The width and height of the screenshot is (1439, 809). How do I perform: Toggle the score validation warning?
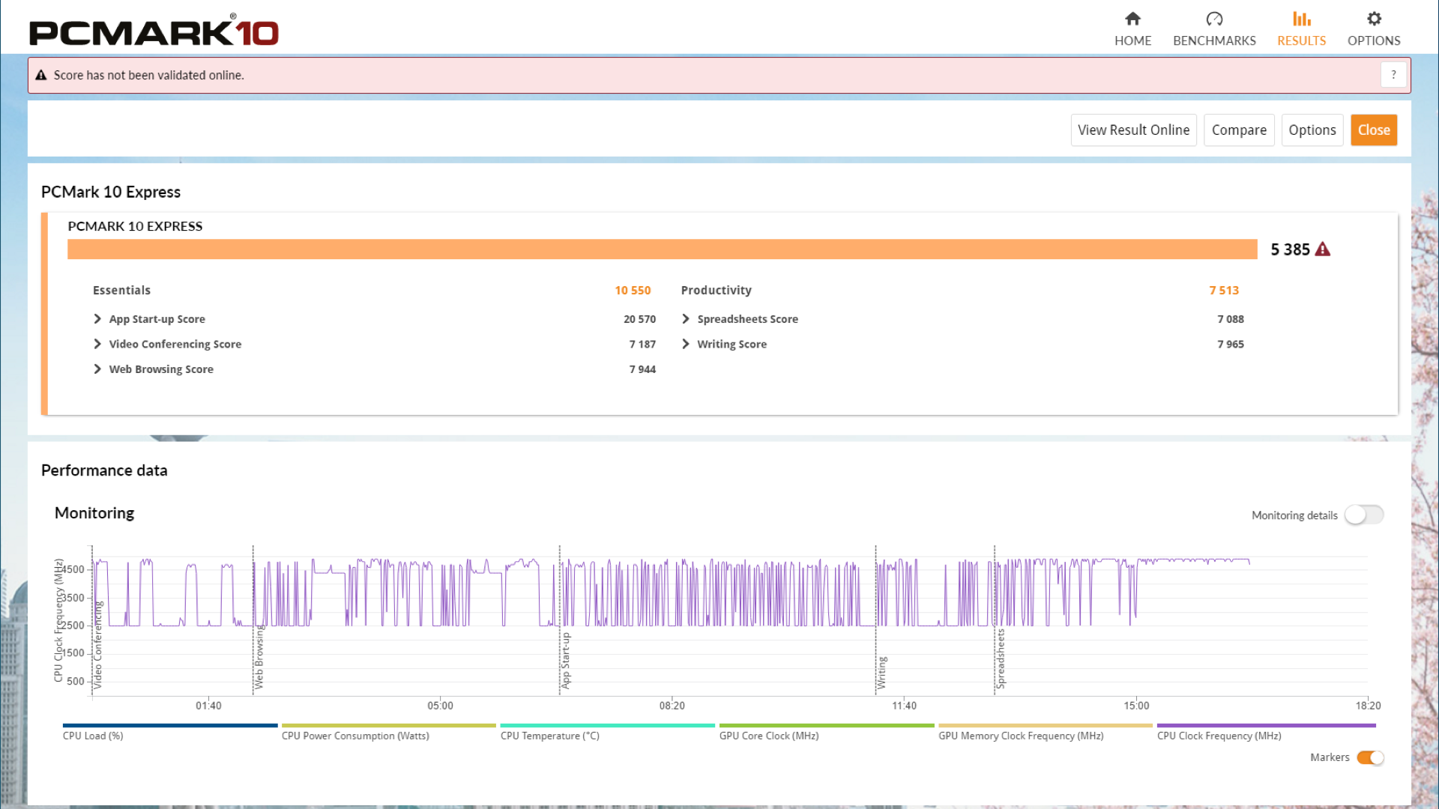coord(1393,74)
